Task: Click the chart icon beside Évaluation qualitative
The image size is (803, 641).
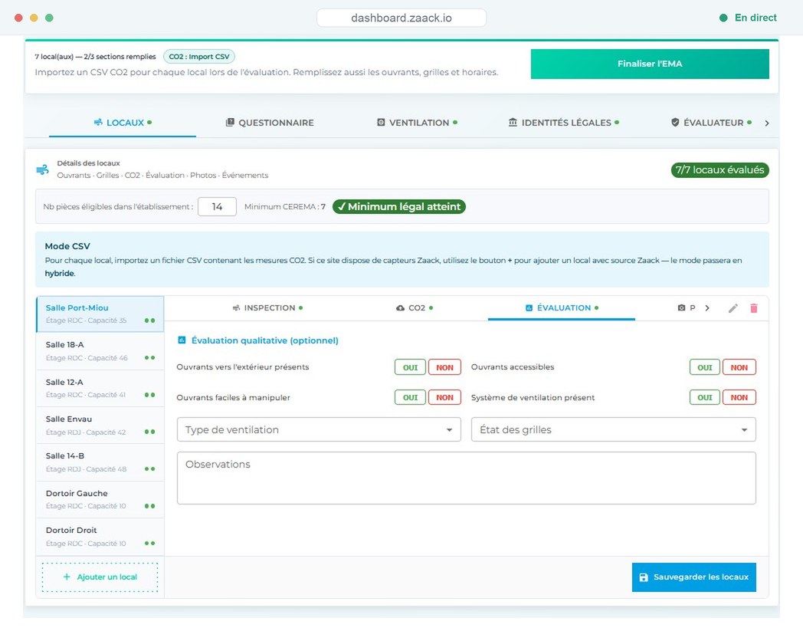Action: coord(182,340)
